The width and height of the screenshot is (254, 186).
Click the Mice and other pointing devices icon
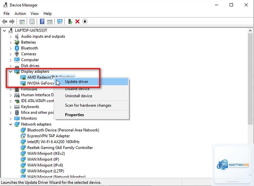[x=17, y=112]
